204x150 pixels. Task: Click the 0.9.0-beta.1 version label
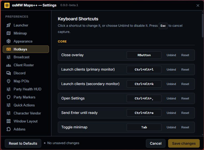point(69,5)
